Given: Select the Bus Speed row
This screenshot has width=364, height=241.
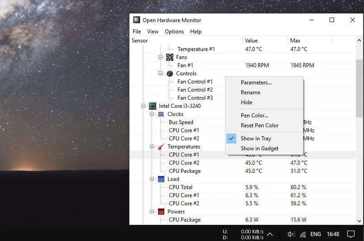Looking at the screenshot, I should click(181, 122).
